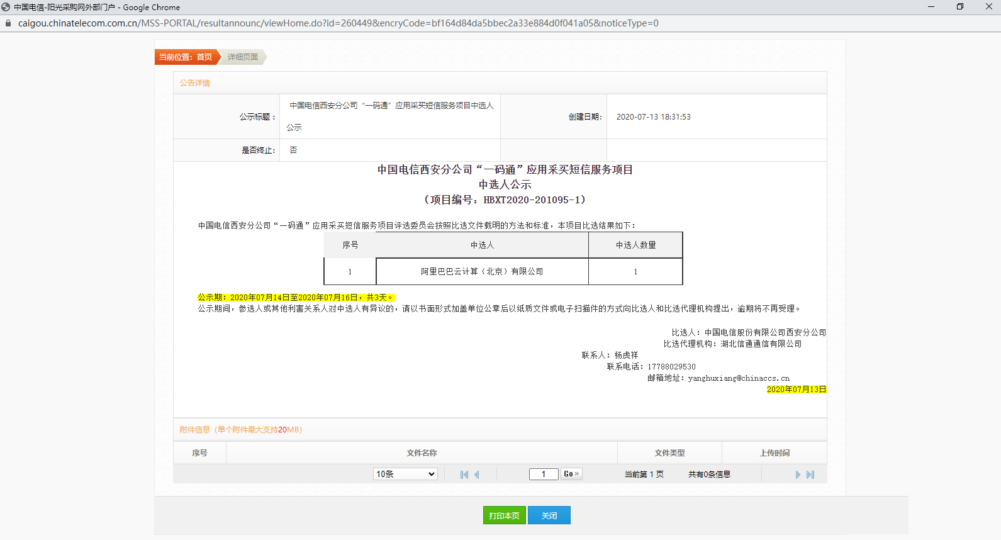Click contact name 联系人: 杨虎祥

pyautogui.click(x=610, y=356)
